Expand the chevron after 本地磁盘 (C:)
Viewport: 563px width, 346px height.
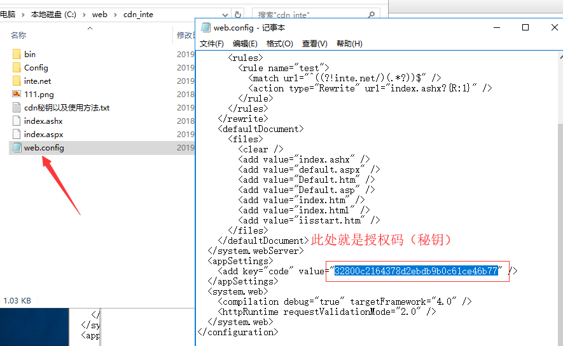click(85, 14)
